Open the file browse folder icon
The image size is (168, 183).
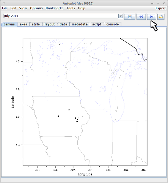pyautogui.click(x=161, y=17)
